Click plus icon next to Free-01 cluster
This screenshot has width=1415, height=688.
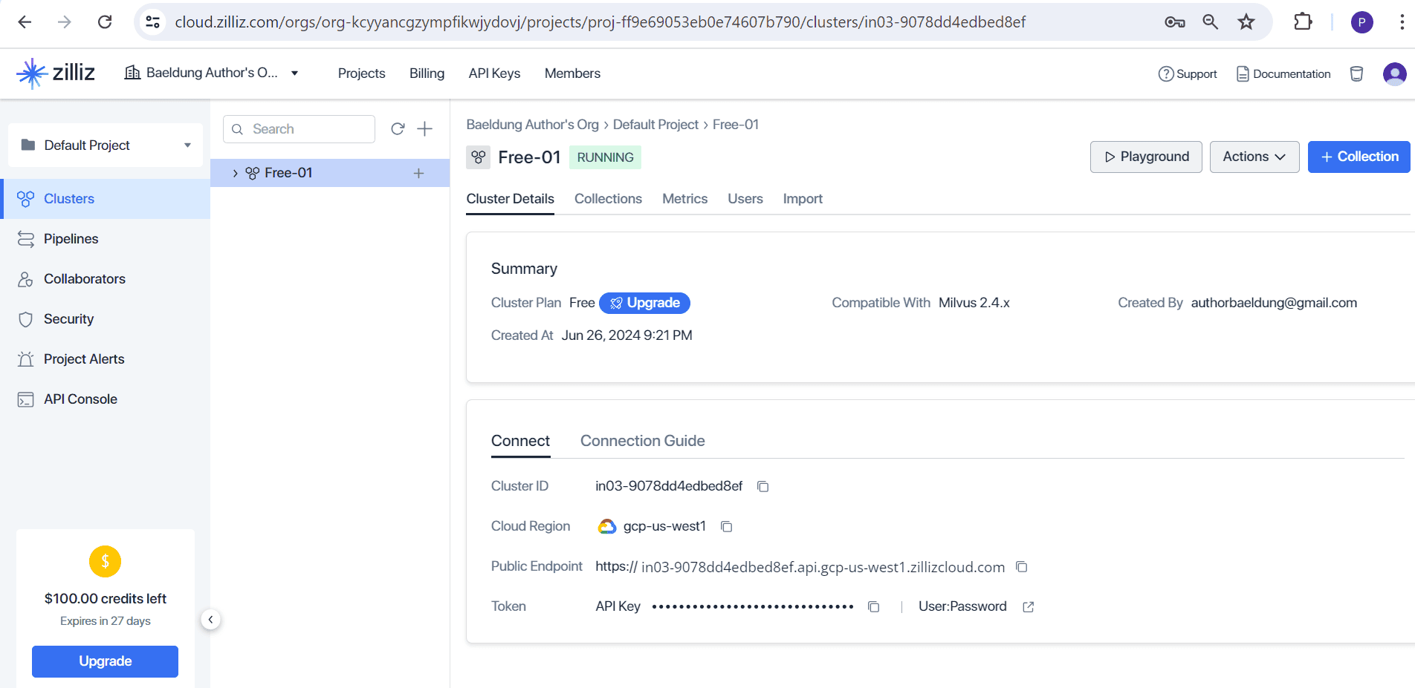pos(419,173)
